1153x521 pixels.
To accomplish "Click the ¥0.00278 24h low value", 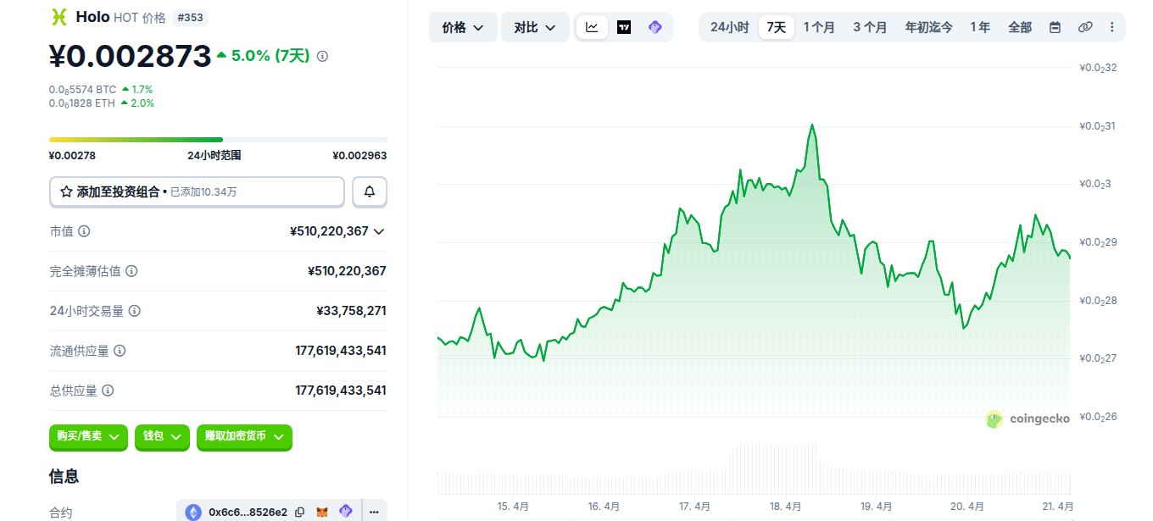I will [72, 155].
